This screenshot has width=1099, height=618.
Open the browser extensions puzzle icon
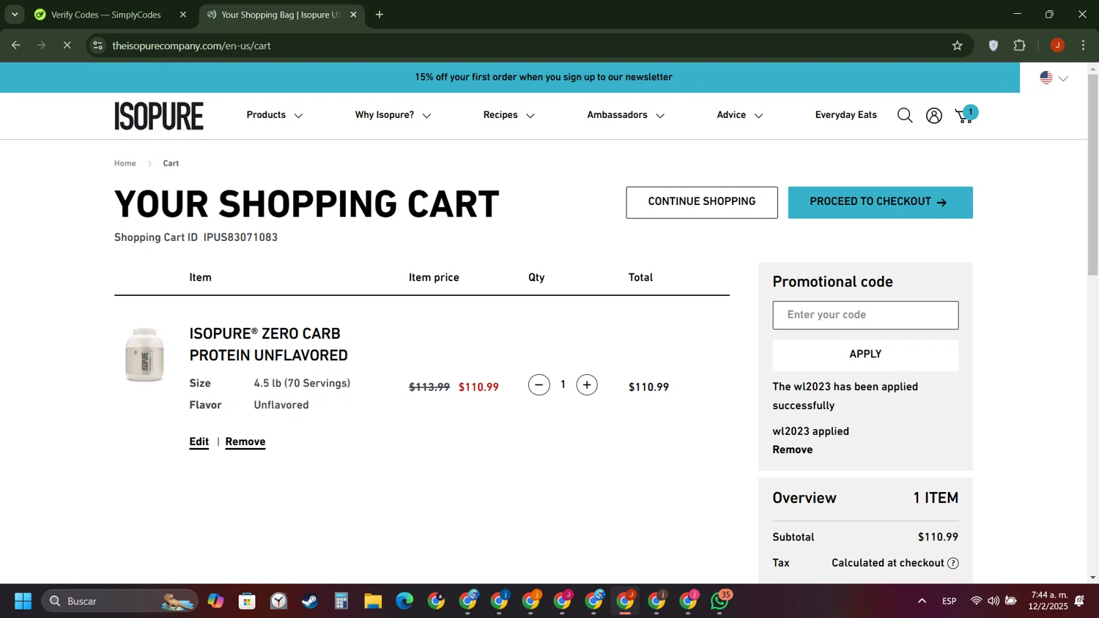1019,45
